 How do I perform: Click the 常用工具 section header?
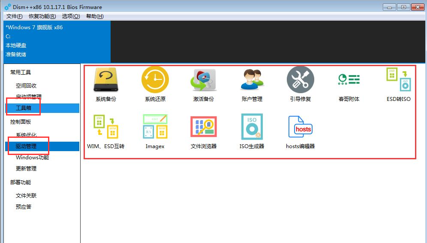click(21, 72)
